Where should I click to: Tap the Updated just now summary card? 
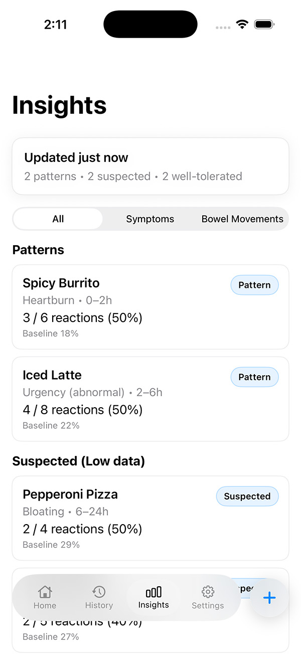(x=150, y=166)
